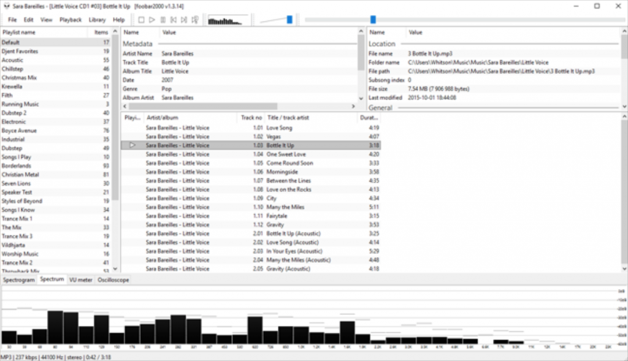The image size is (628, 361).
Task: Skip forward to the next track
Action: [184, 20]
